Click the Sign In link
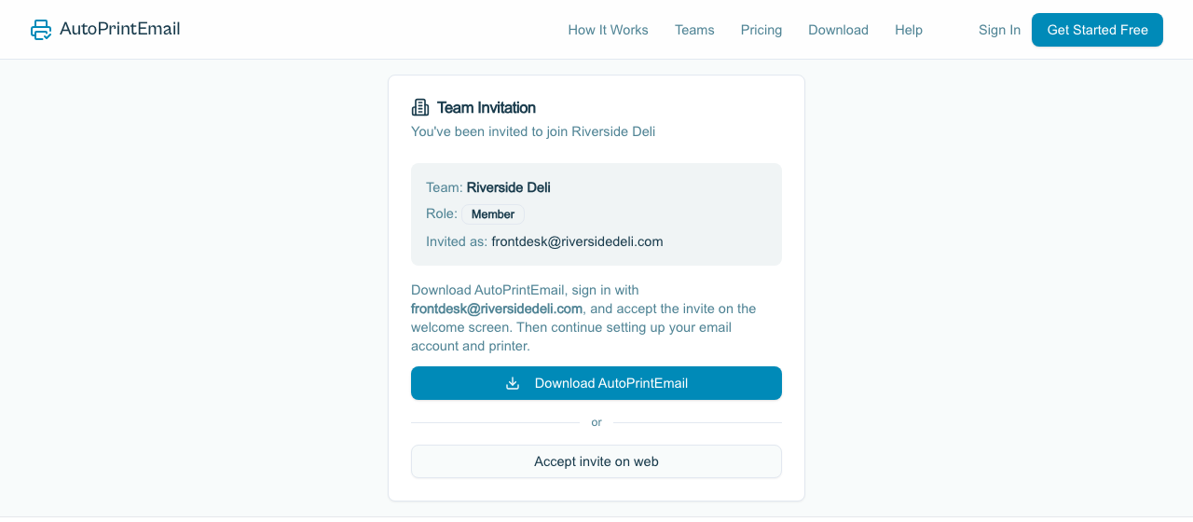The height and width of the screenshot is (522, 1193). click(999, 30)
